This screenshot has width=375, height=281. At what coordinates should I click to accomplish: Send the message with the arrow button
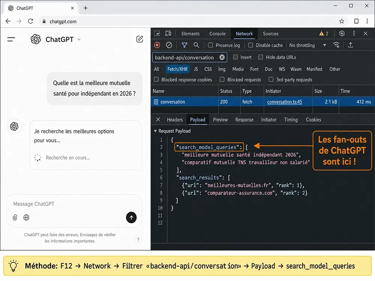pos(131,217)
